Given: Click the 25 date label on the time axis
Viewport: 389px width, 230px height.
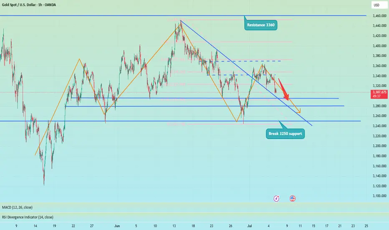Looking at the screenshot, I should tap(366, 226).
